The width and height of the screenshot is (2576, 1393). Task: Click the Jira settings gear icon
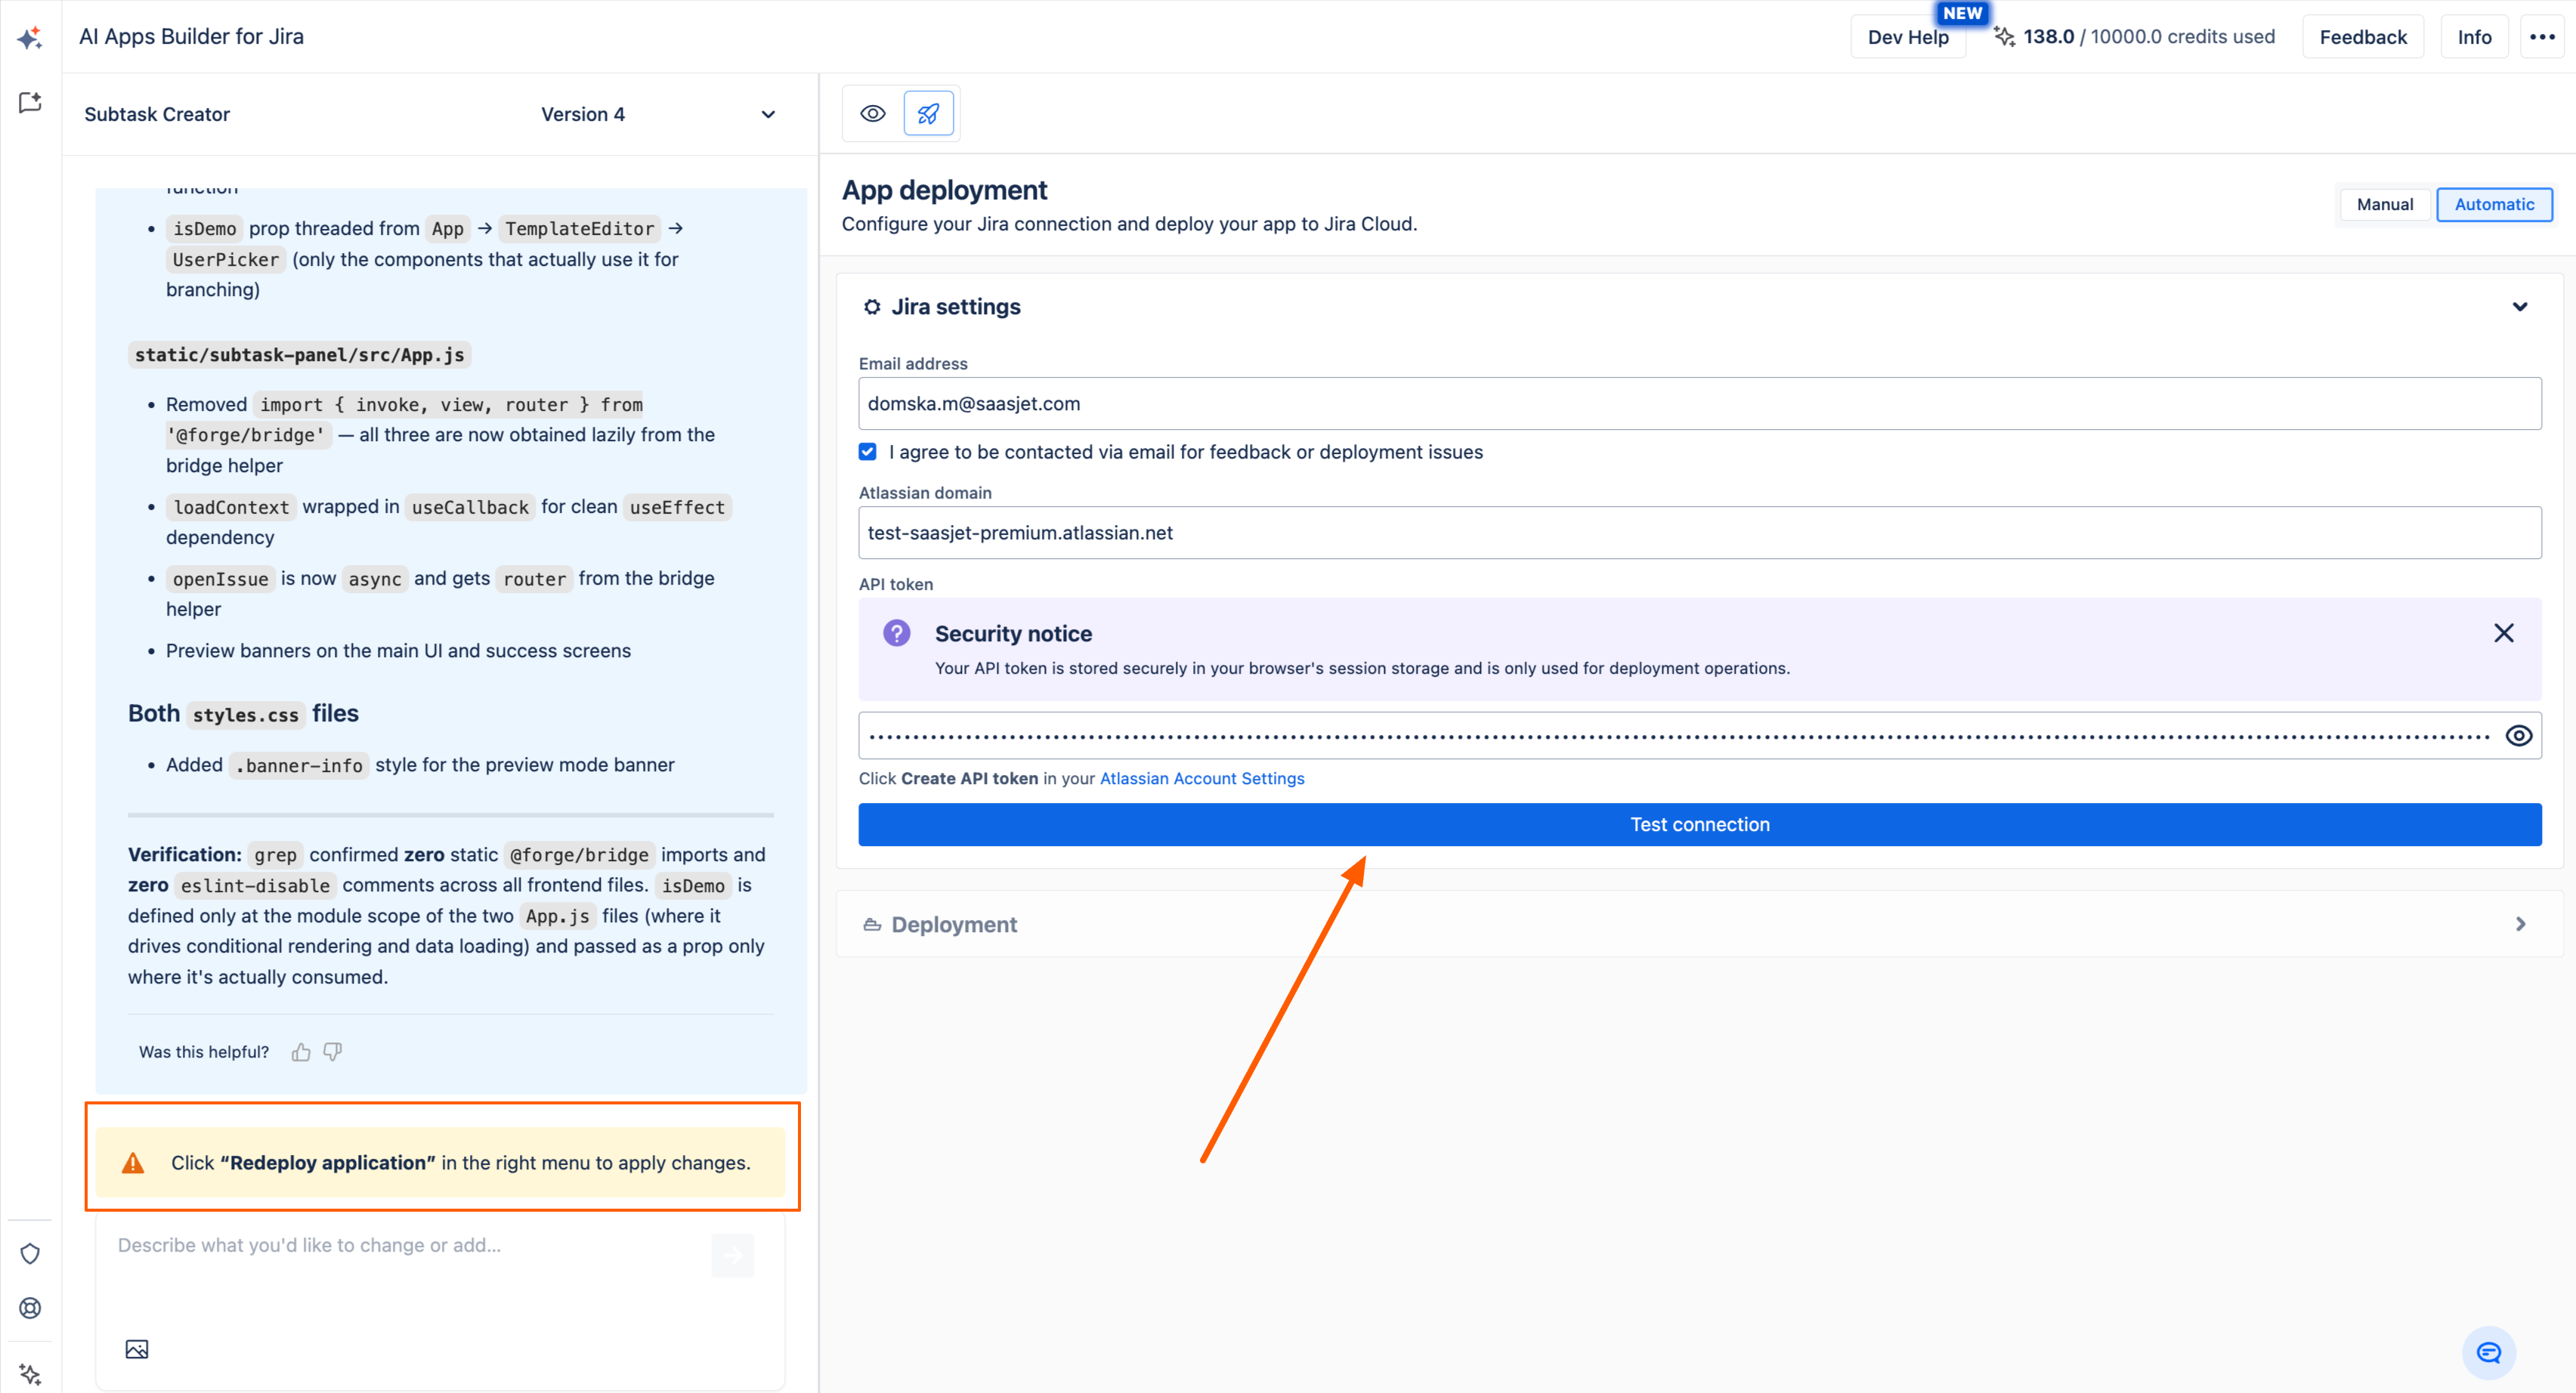click(872, 307)
